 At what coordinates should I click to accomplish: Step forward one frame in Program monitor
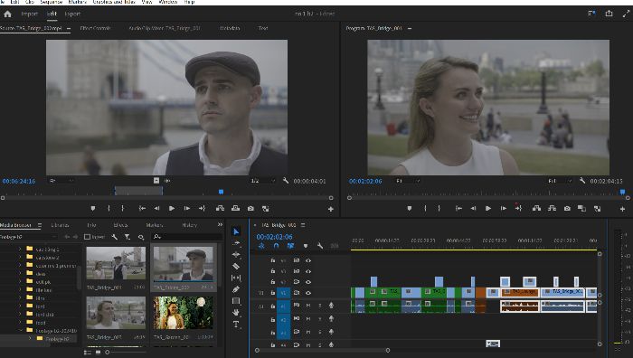(504, 208)
